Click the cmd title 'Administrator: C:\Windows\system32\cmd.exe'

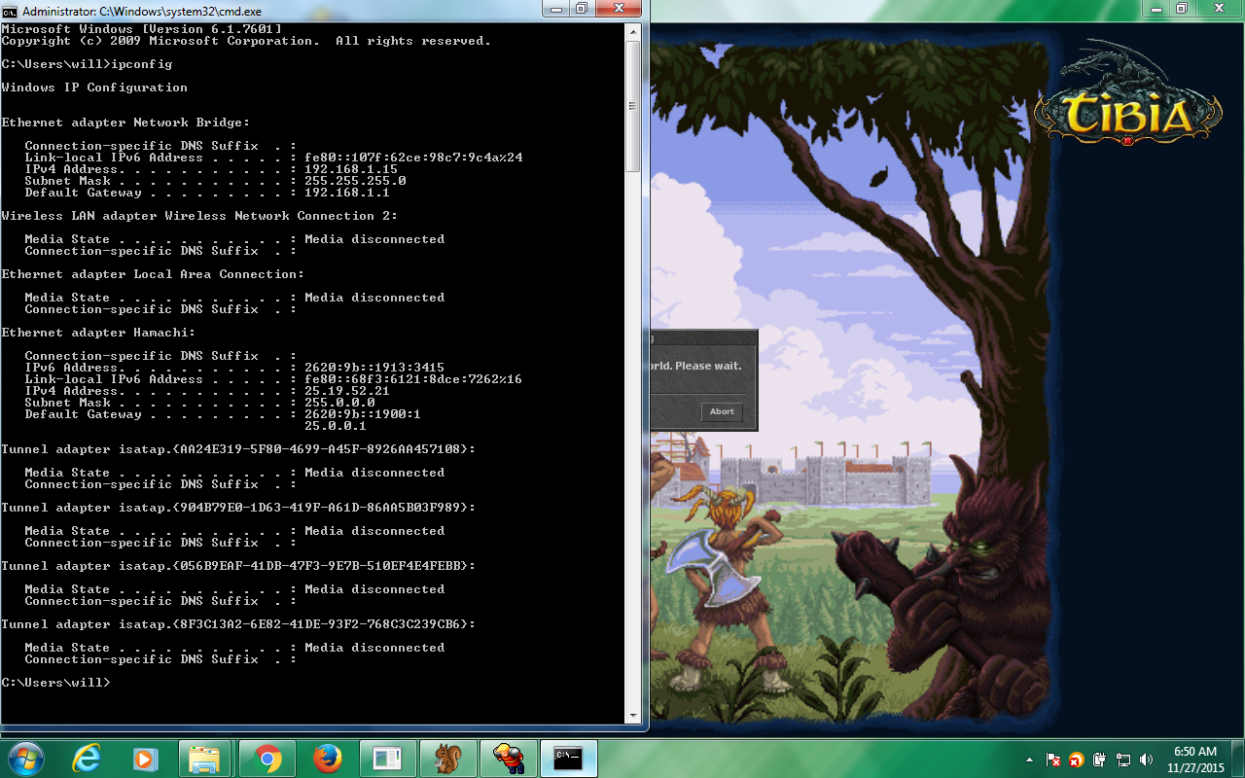142,11
